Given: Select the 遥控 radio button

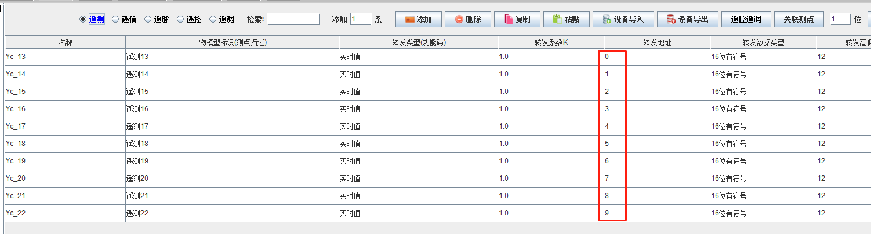Looking at the screenshot, I should (x=180, y=19).
